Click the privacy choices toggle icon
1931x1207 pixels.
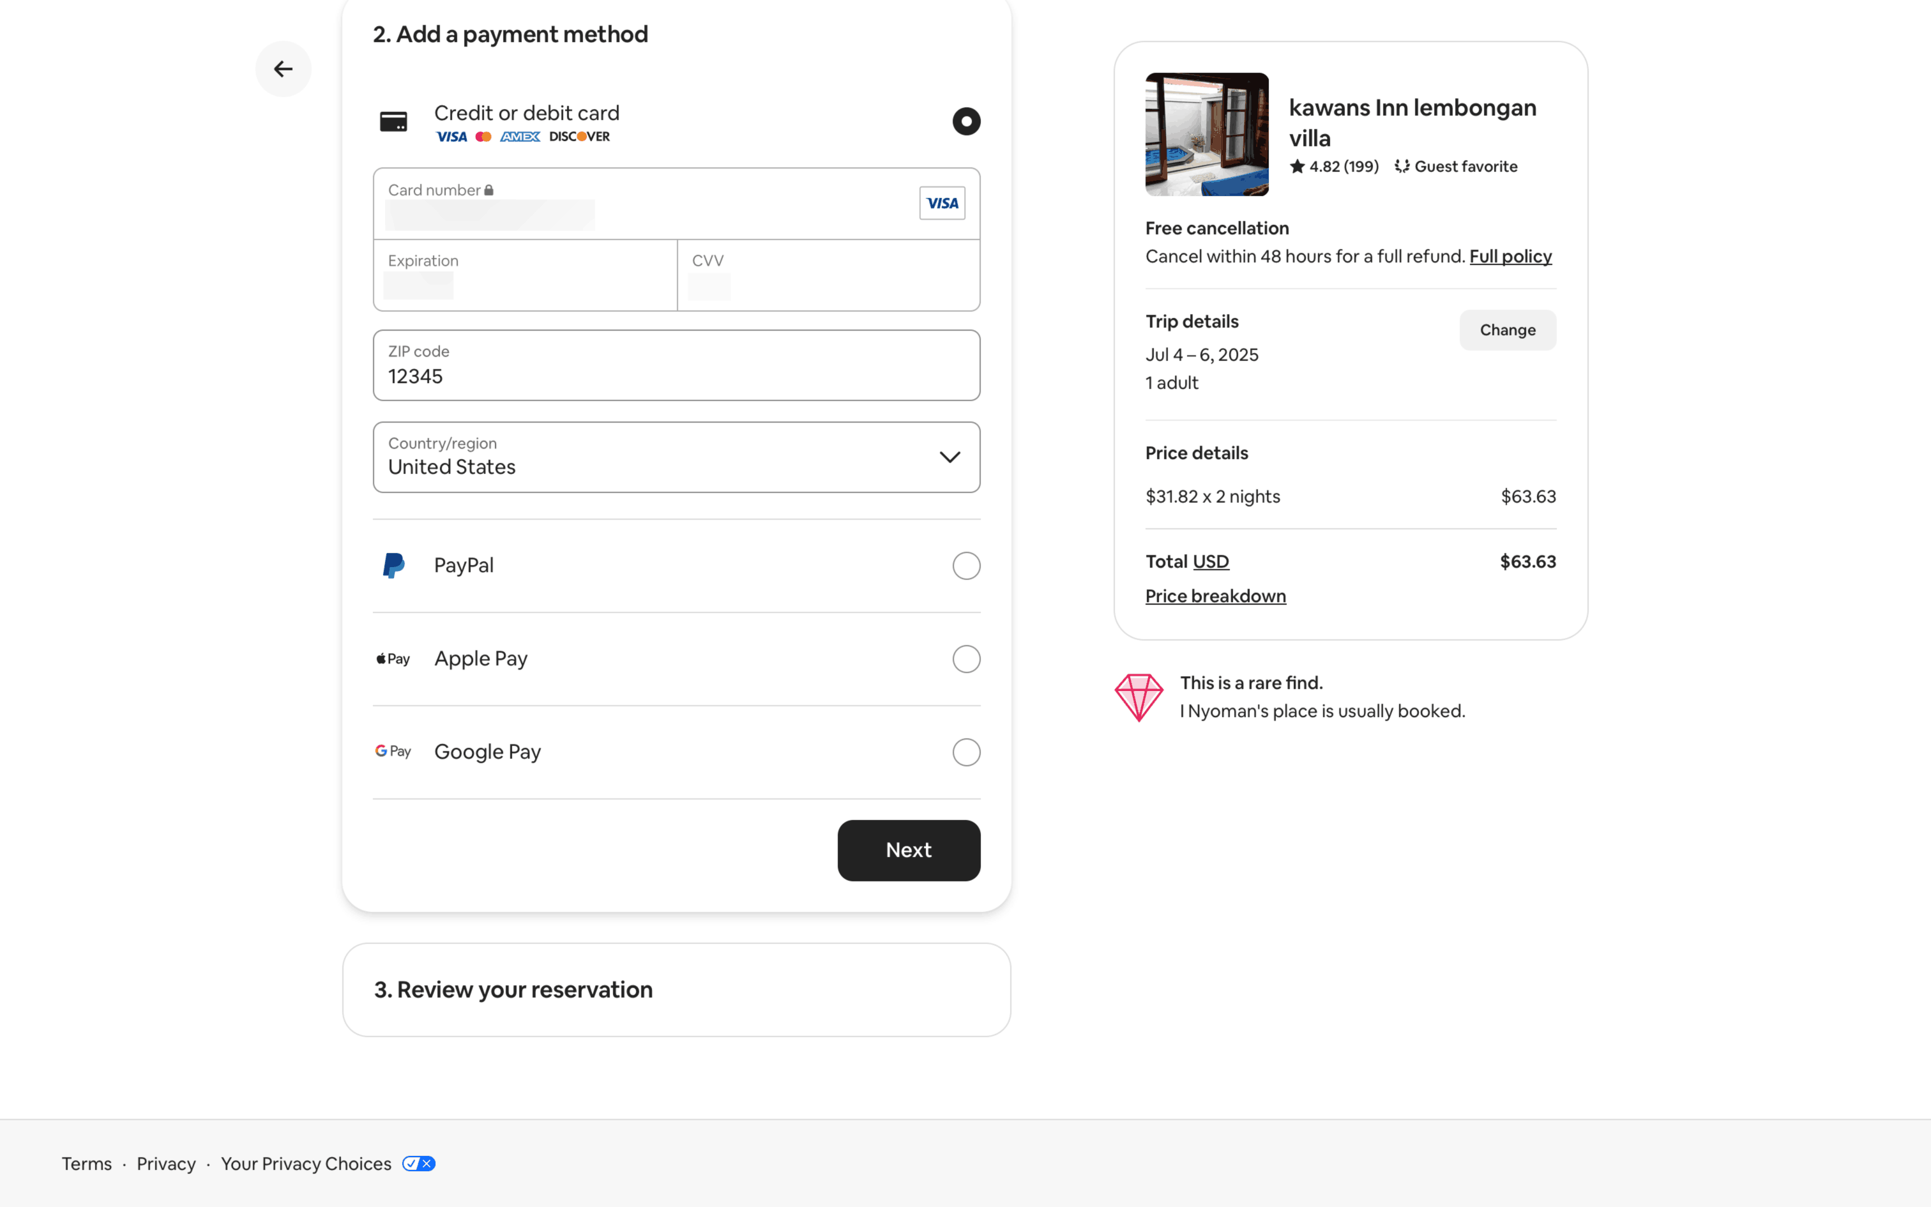click(419, 1163)
